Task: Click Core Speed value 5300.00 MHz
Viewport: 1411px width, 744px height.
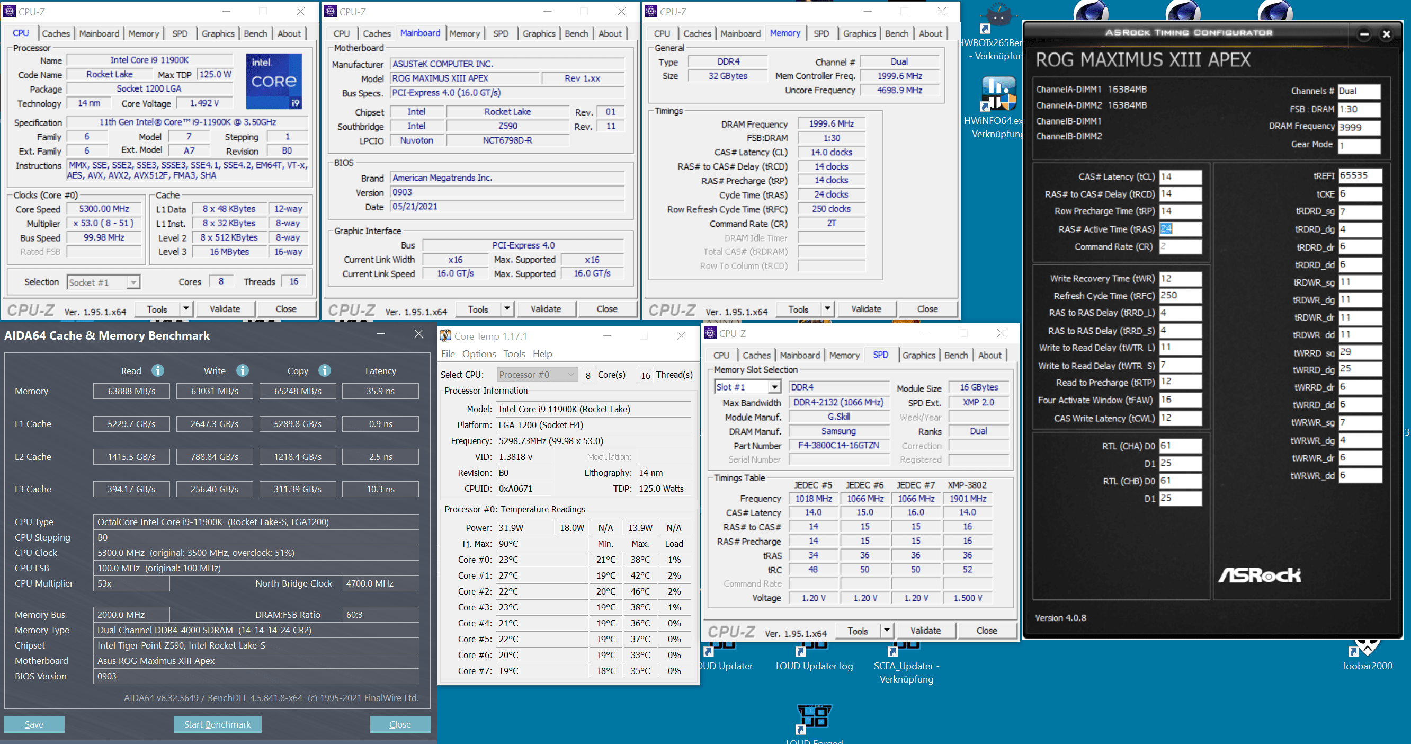Action: 104,209
